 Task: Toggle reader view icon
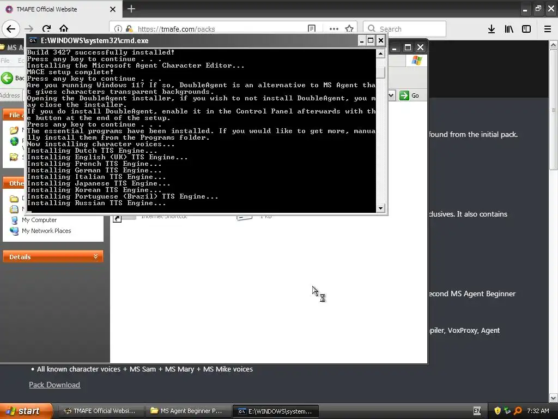[312, 29]
